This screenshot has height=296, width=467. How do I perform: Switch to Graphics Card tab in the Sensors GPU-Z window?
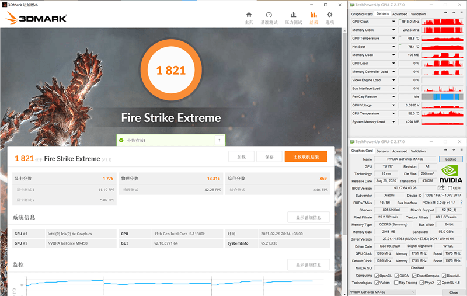[362, 14]
